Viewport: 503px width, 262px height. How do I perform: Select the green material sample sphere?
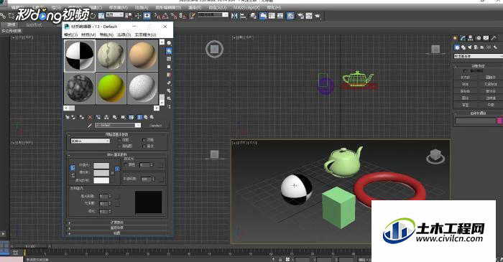click(111, 88)
